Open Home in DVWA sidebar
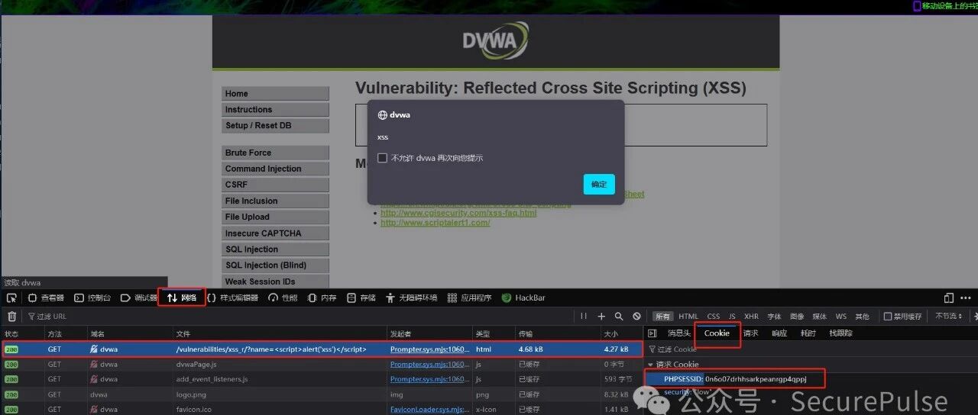The image size is (978, 415). click(275, 93)
